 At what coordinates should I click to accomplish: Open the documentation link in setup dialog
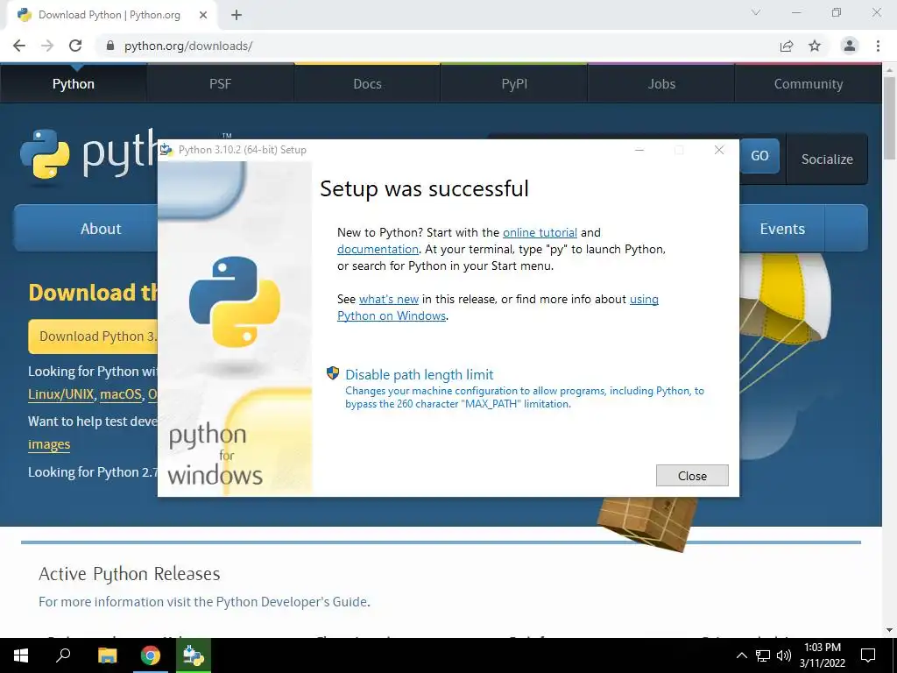click(378, 249)
